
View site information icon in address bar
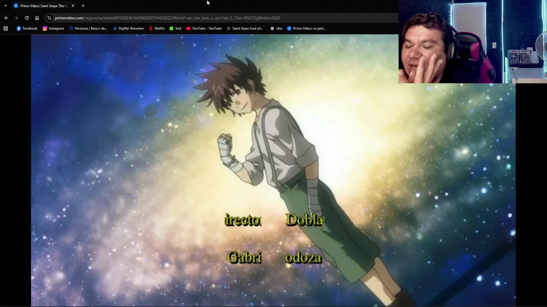(x=49, y=18)
